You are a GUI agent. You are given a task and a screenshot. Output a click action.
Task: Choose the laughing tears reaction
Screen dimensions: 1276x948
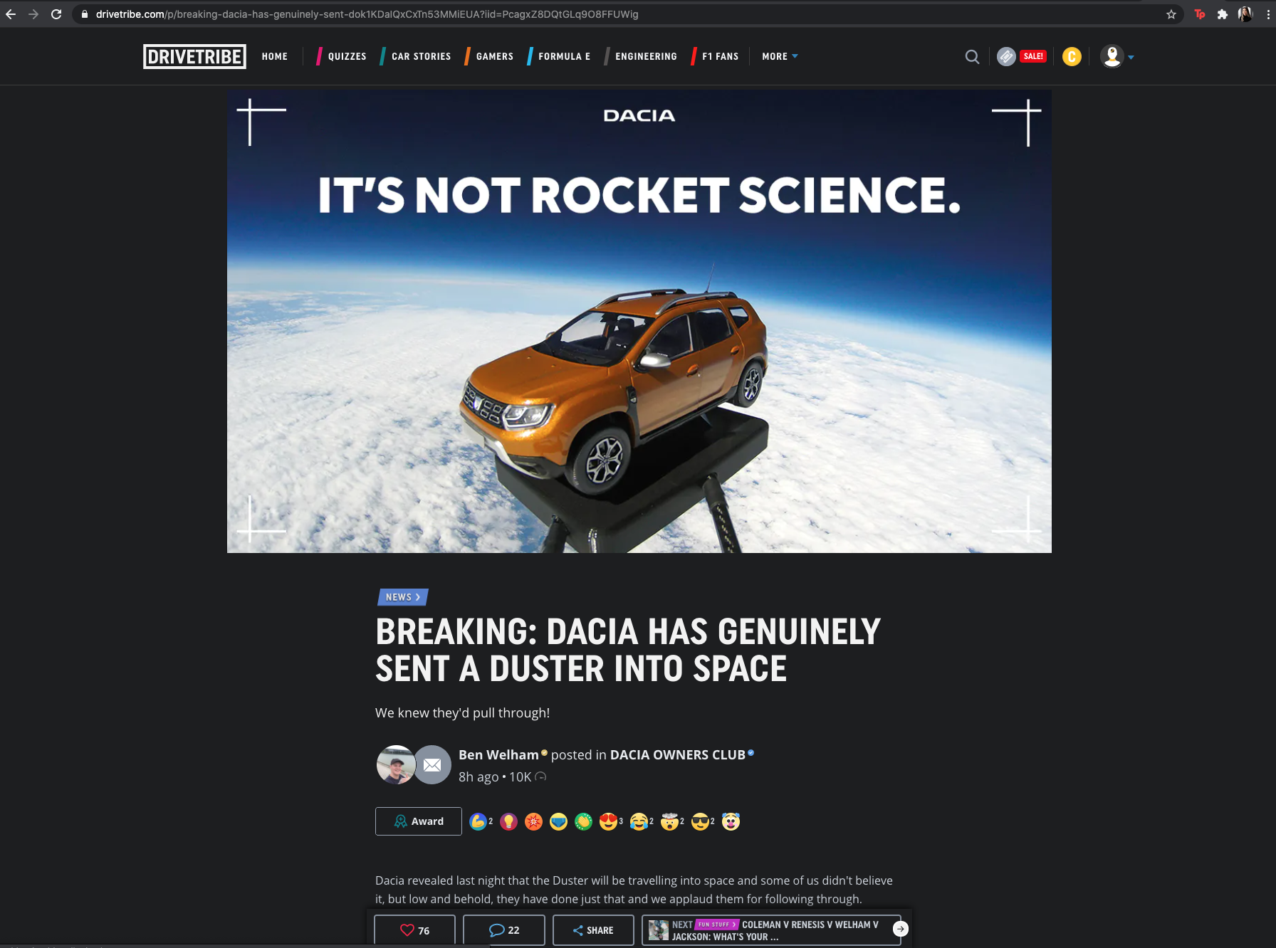(x=639, y=822)
